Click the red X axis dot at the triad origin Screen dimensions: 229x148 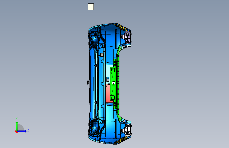pos(16,132)
